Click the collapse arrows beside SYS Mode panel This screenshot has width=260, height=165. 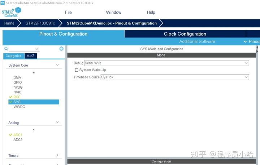[x=257, y=49]
